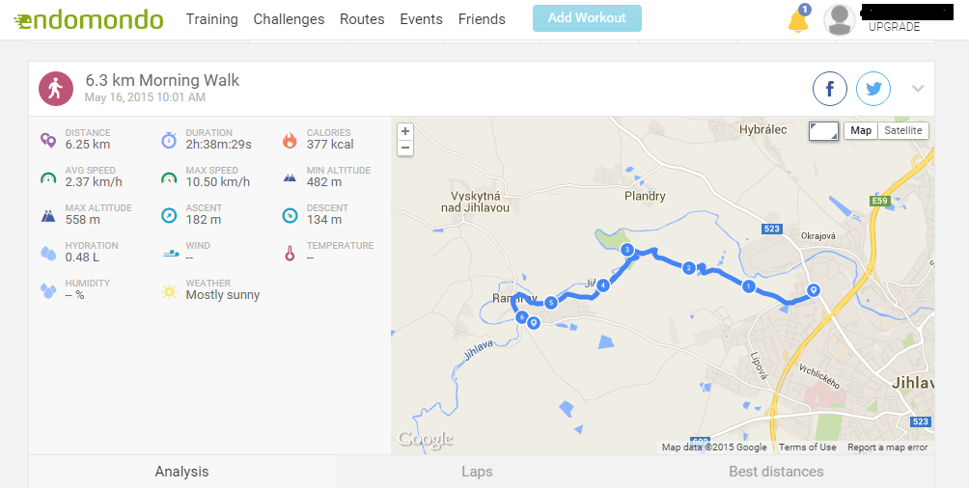Click the walking sport type icon
This screenshot has width=969, height=488.
pos(56,89)
